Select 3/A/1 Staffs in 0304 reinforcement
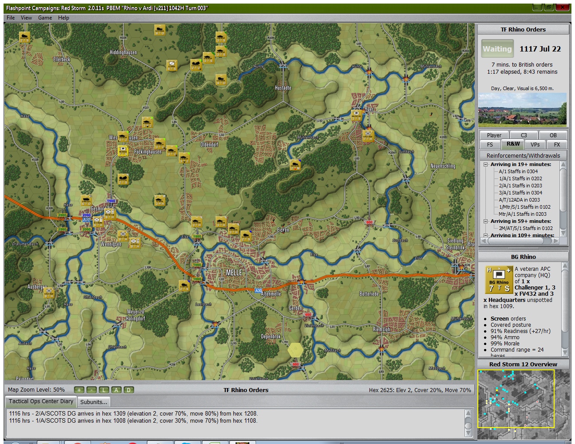Viewport: 575px width, 444px height. coord(520,193)
